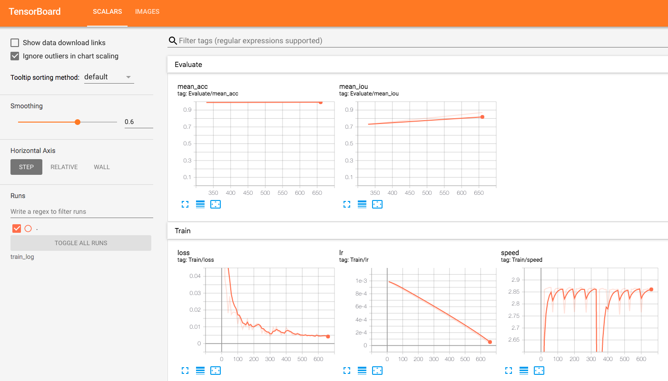
Task: Set horizontal axis to RELATIVE
Action: (64, 167)
